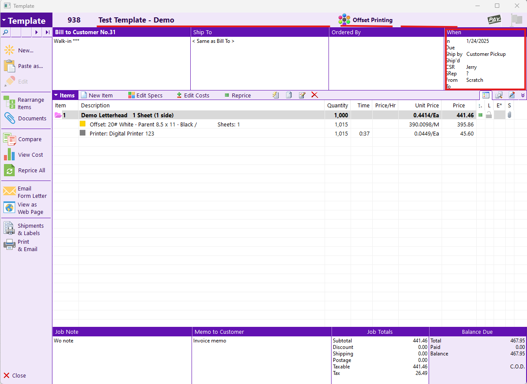
Task: Click the yellow swatch on Offset line
Action: click(x=83, y=124)
